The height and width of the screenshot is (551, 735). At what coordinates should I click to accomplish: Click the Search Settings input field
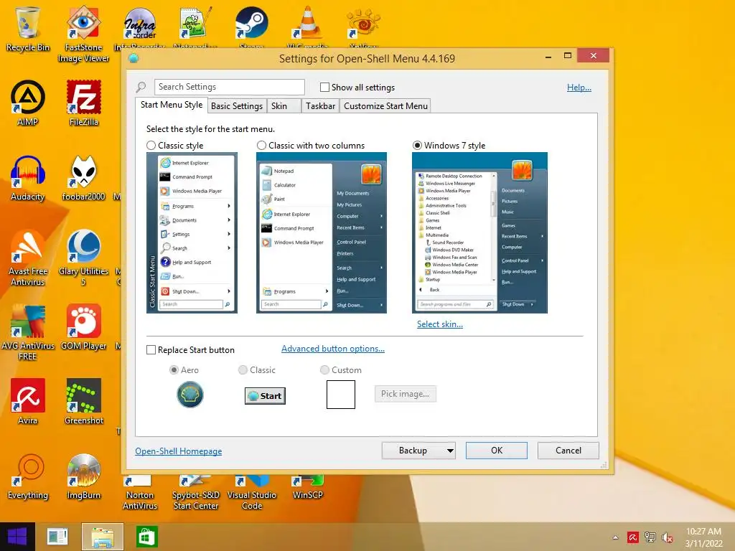pyautogui.click(x=229, y=87)
